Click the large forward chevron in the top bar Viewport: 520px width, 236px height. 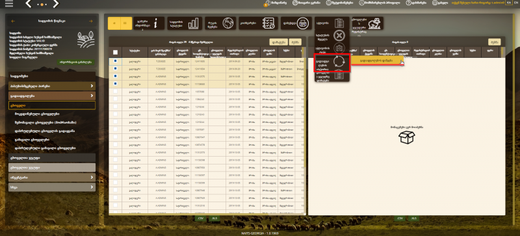(x=55, y=4)
